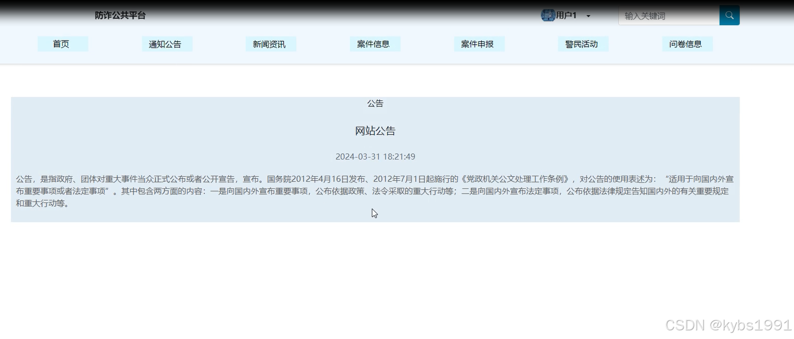Select the 案件信息 nav item
Image resolution: width=794 pixels, height=339 pixels.
375,44
